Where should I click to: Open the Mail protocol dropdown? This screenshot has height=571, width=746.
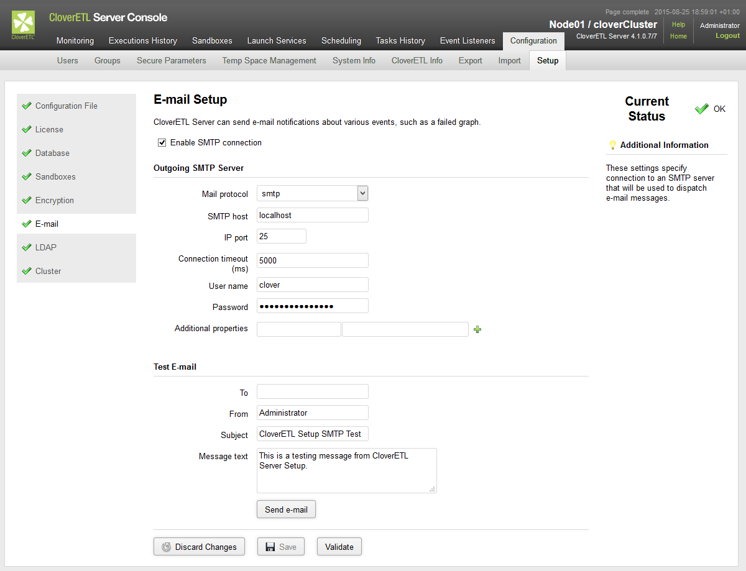click(313, 193)
